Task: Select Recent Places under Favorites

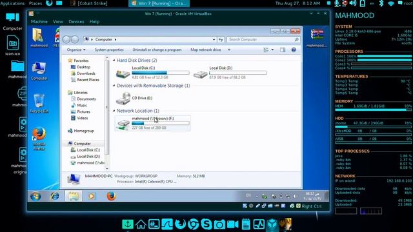Action: coord(88,80)
